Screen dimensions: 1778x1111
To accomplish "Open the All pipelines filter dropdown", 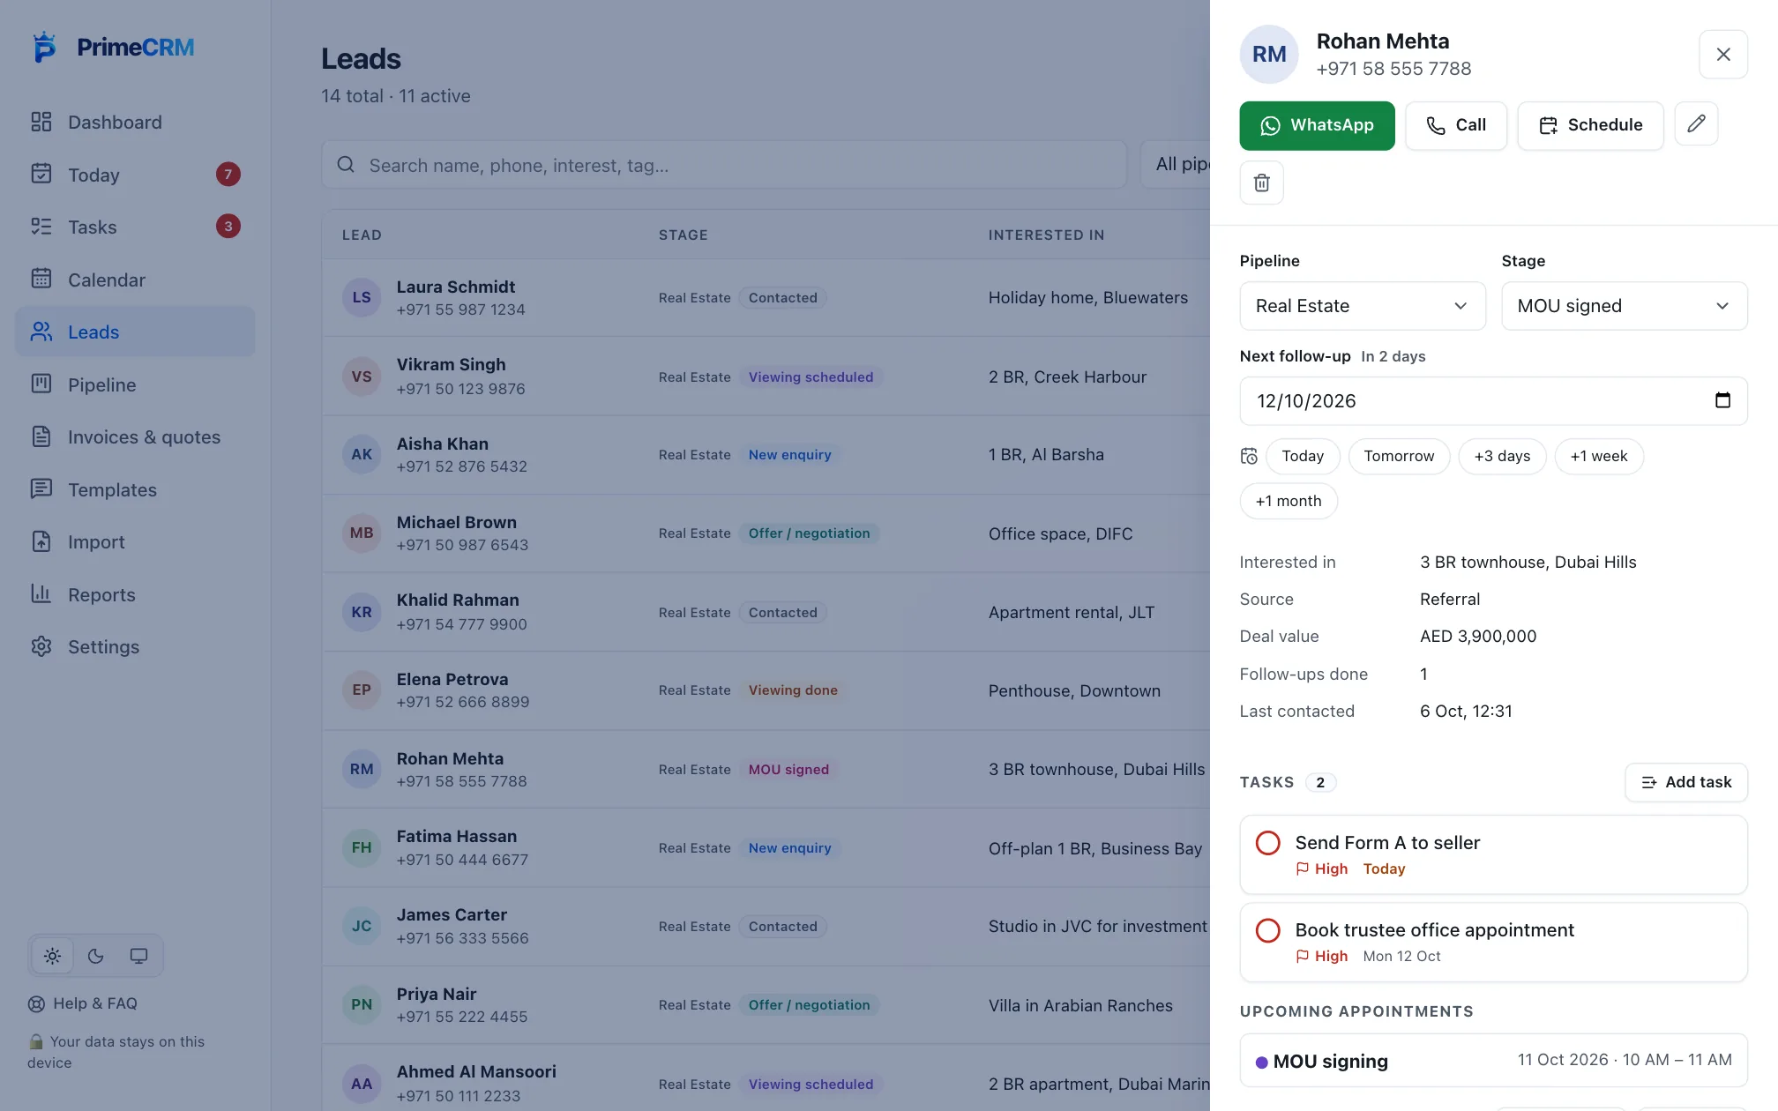I will [x=1176, y=164].
